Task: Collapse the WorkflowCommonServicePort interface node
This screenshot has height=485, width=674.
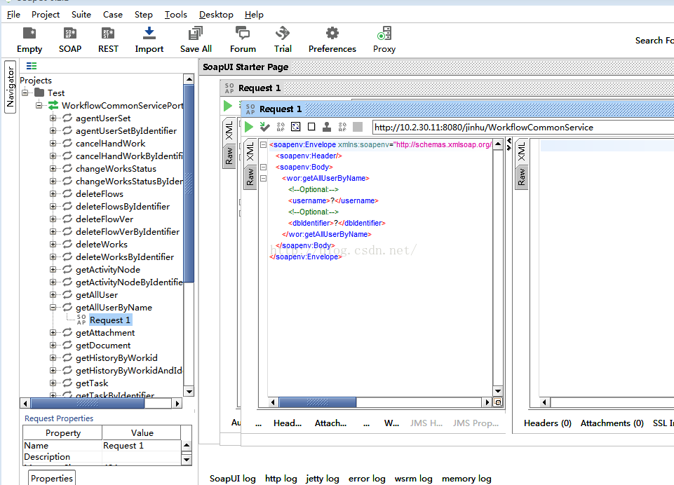Action: tap(39, 105)
